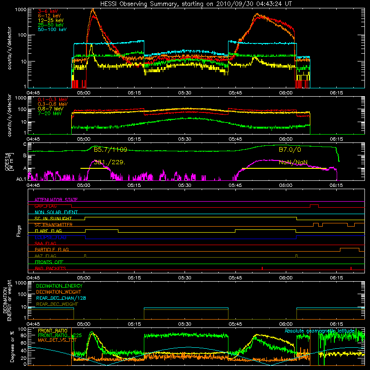
Task: Click the yellow flare-interval bar under 381./229.
Action: pos(94,168)
